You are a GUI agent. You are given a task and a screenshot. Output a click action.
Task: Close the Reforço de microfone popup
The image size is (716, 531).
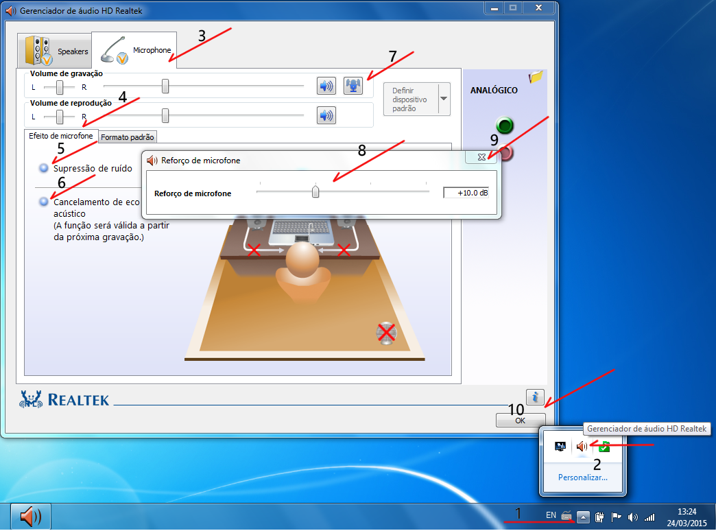coord(481,156)
